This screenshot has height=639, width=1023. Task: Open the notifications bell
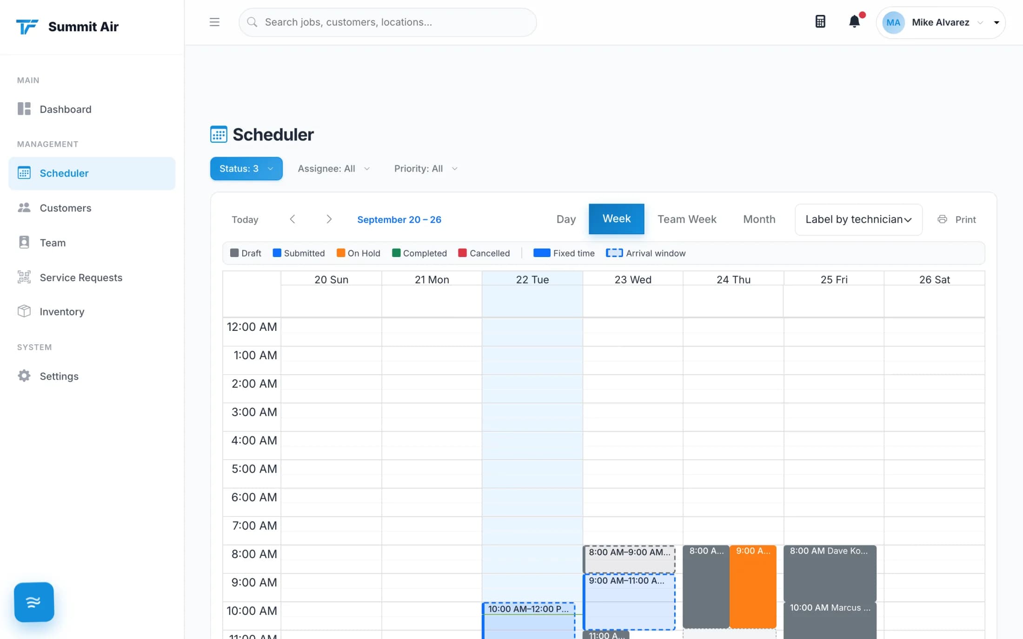point(855,21)
